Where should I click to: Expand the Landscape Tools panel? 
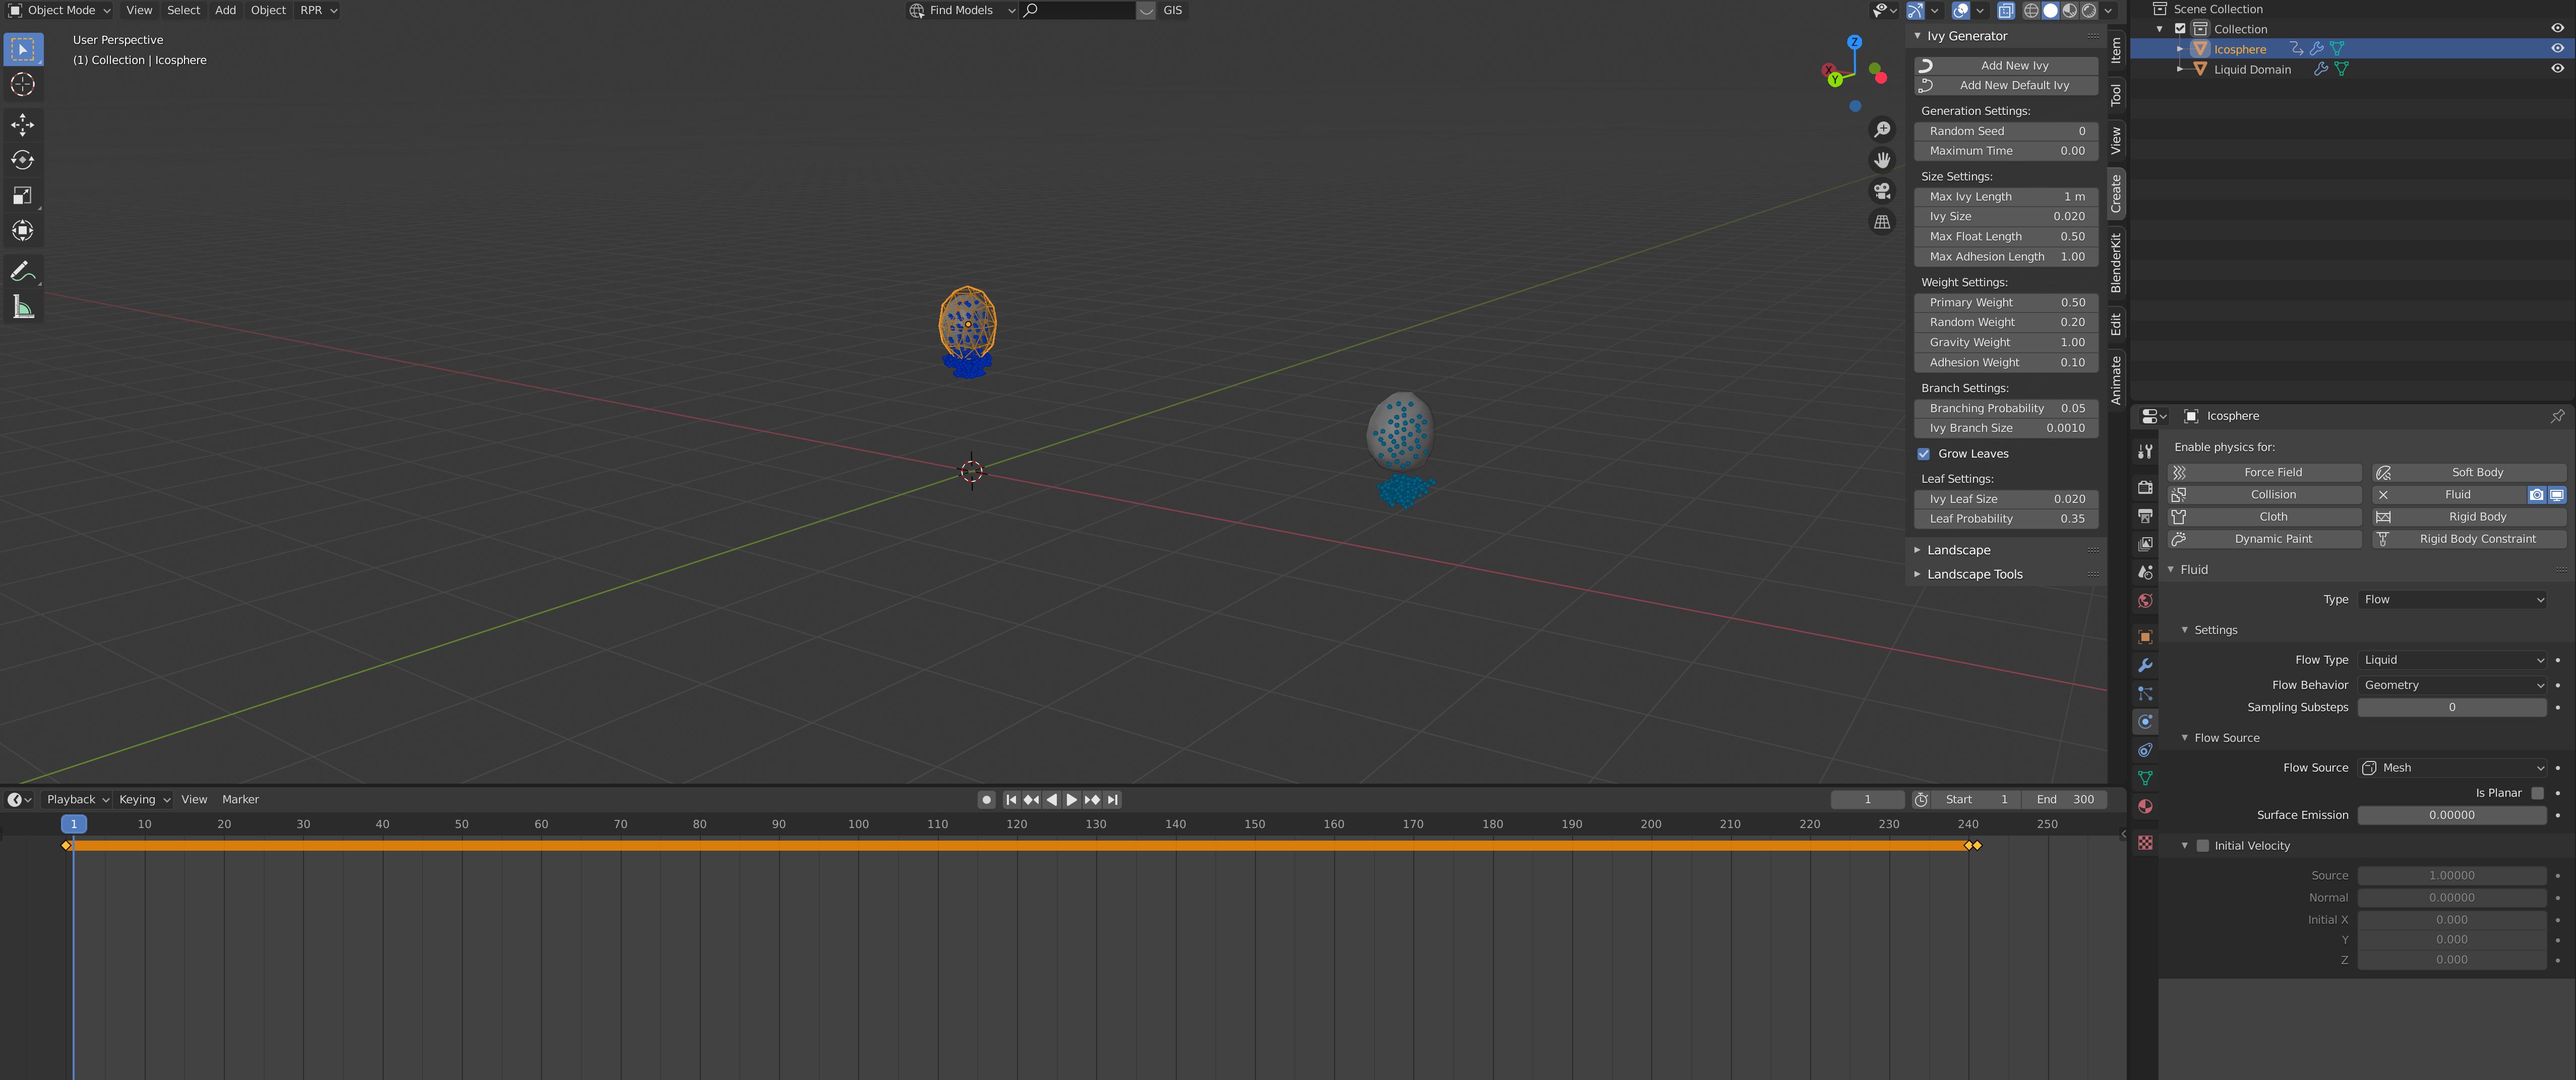click(x=1974, y=575)
